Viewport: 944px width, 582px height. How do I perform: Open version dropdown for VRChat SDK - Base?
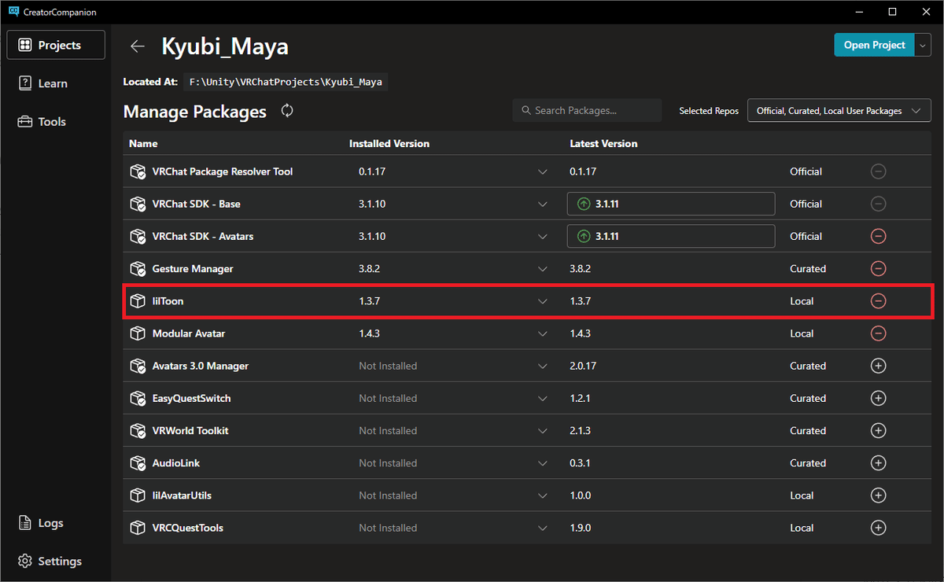[x=543, y=204]
